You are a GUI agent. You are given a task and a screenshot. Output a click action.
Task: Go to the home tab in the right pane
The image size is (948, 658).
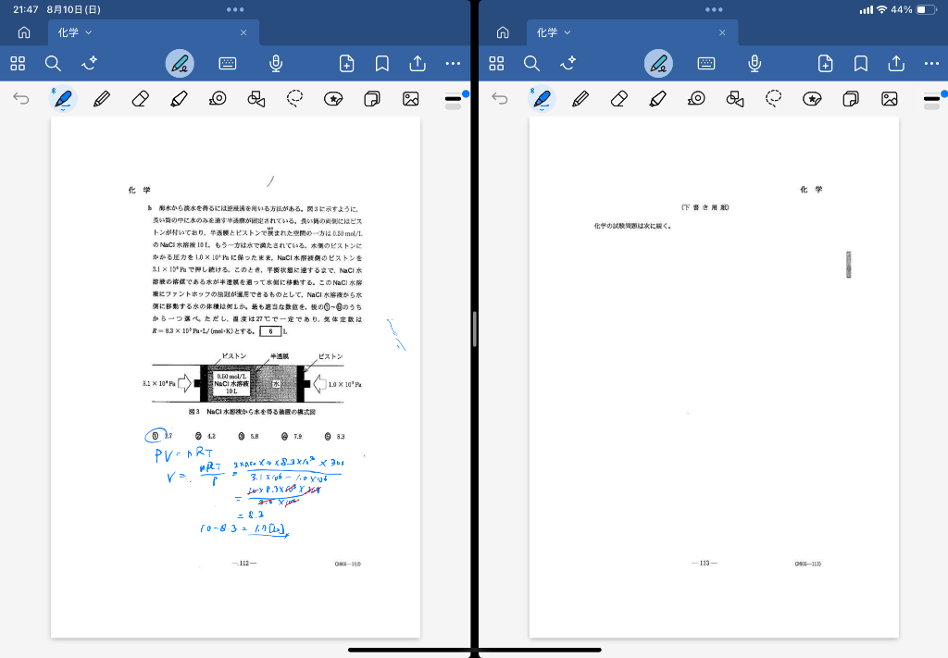[503, 32]
